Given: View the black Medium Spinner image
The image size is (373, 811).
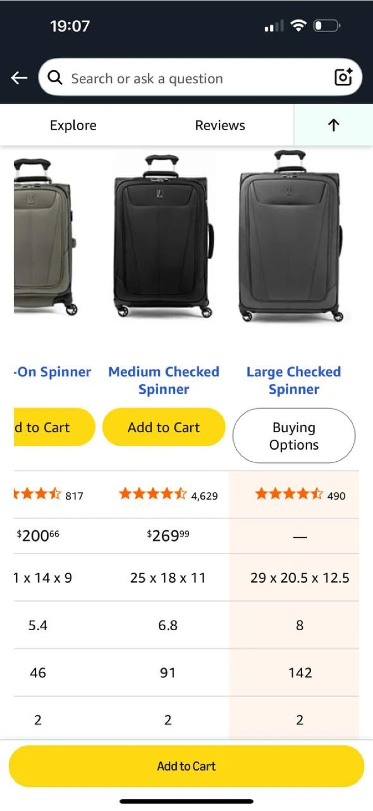Looking at the screenshot, I should pyautogui.click(x=164, y=237).
